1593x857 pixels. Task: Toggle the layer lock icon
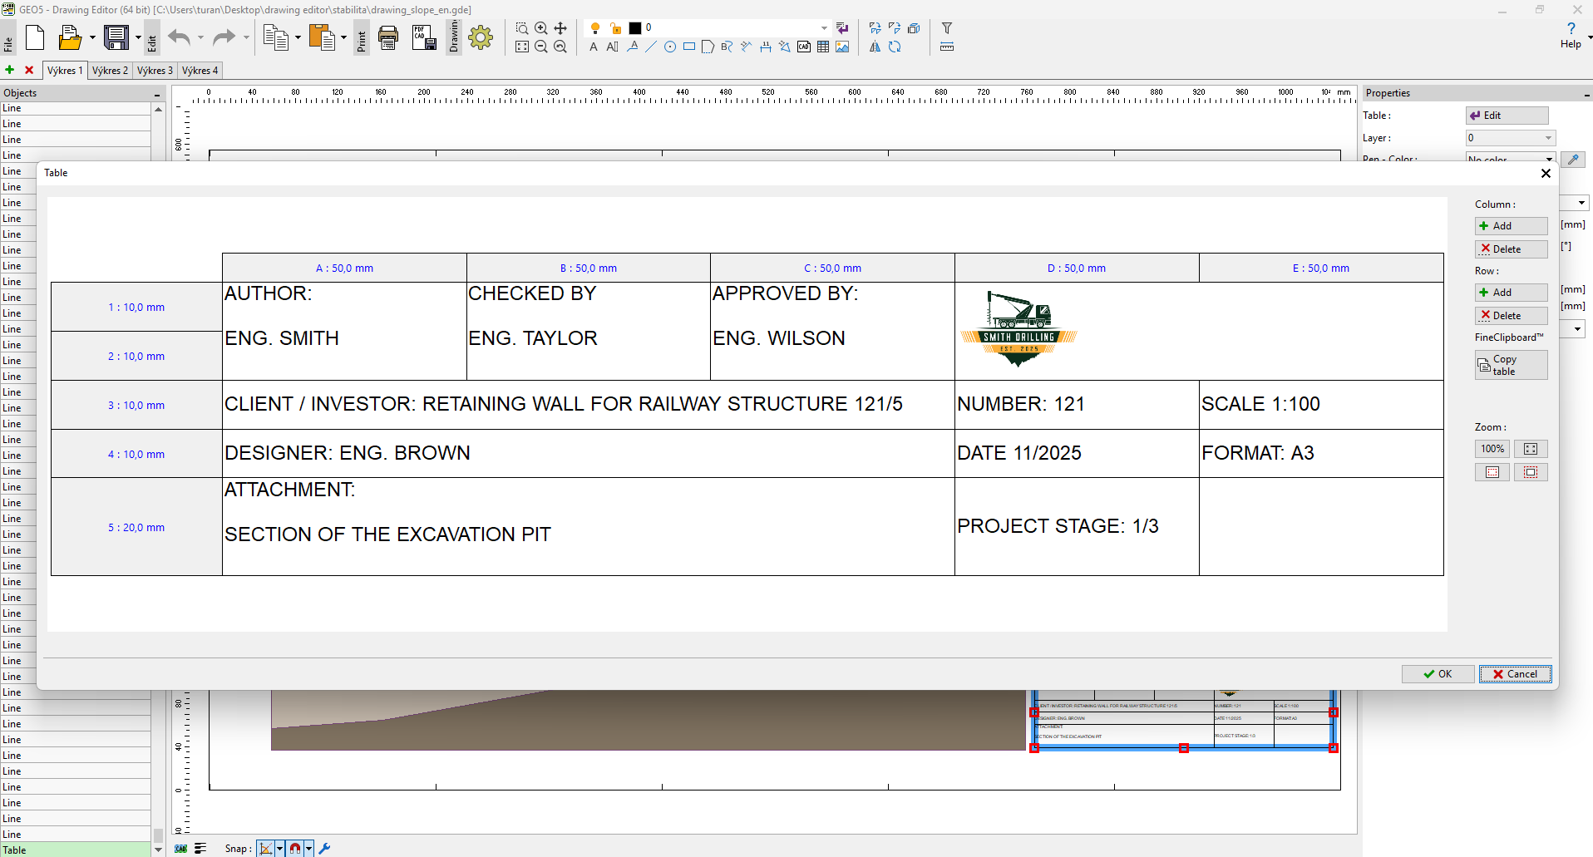tap(615, 28)
